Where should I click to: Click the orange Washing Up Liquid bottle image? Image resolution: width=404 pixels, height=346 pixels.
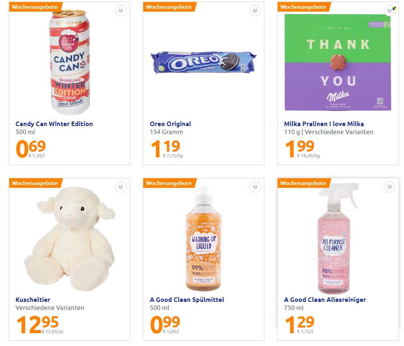[203, 238]
